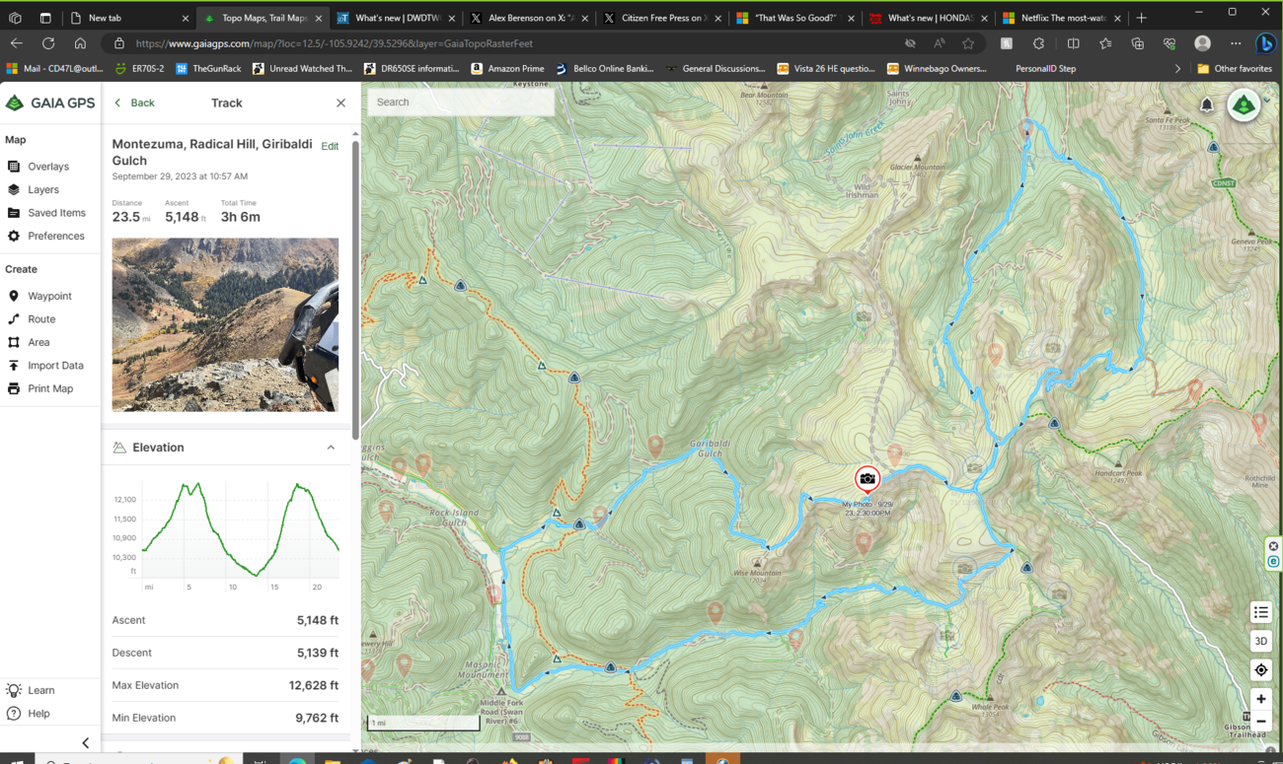Go Back from the Track panel

point(135,103)
